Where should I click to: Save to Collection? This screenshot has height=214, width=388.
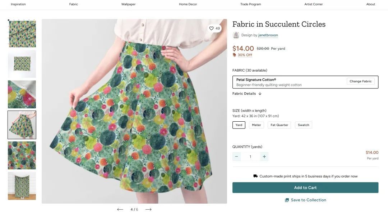click(305, 200)
